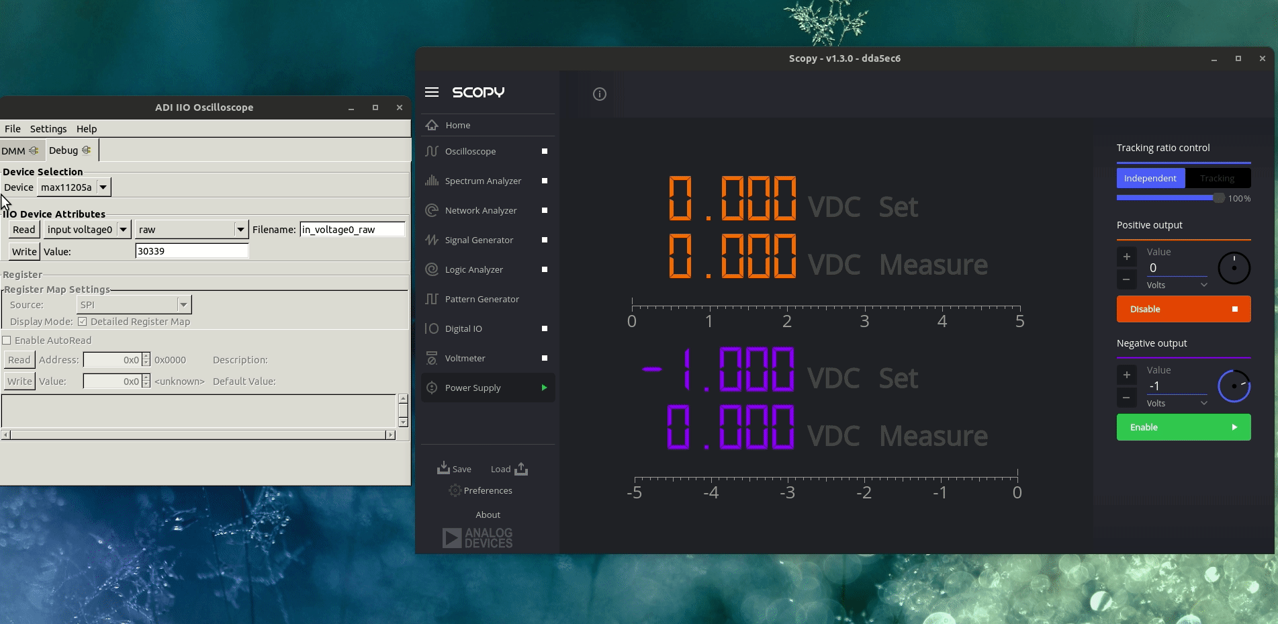Image resolution: width=1278 pixels, height=624 pixels.
Task: Click the SCOPY logo
Action: pos(478,92)
